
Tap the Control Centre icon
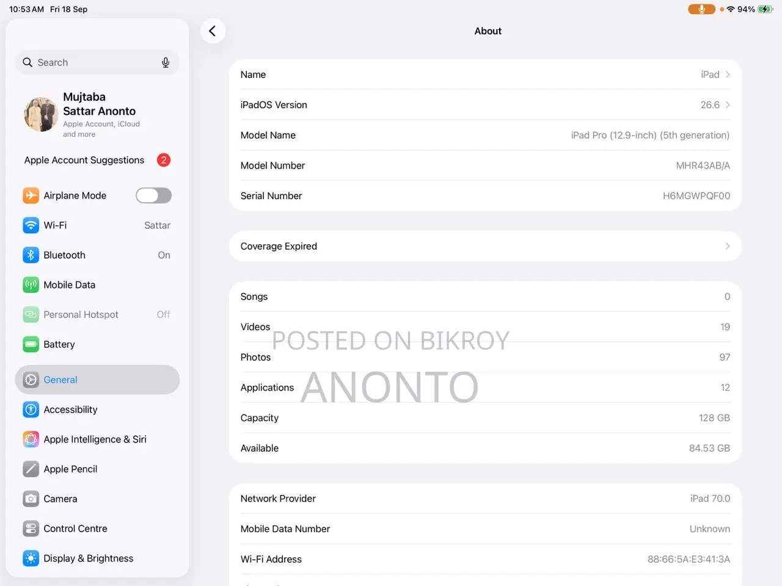click(31, 529)
